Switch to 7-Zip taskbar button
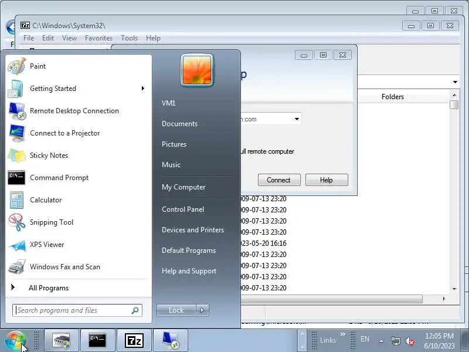Viewport: 469px width, 352px height. pyautogui.click(x=134, y=341)
